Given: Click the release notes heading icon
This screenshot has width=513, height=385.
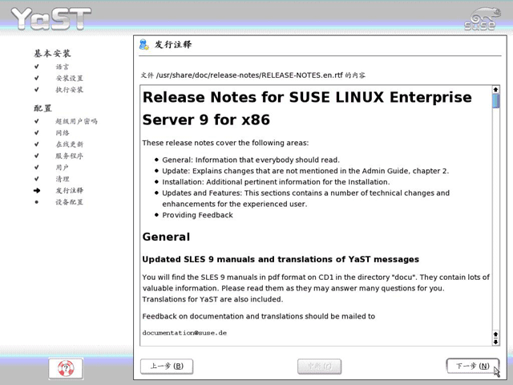Looking at the screenshot, I should click(x=144, y=44).
